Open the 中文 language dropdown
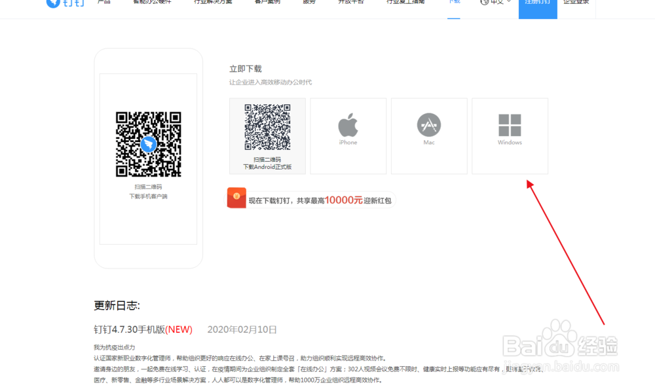Image resolution: width=655 pixels, height=389 pixels. (496, 2)
